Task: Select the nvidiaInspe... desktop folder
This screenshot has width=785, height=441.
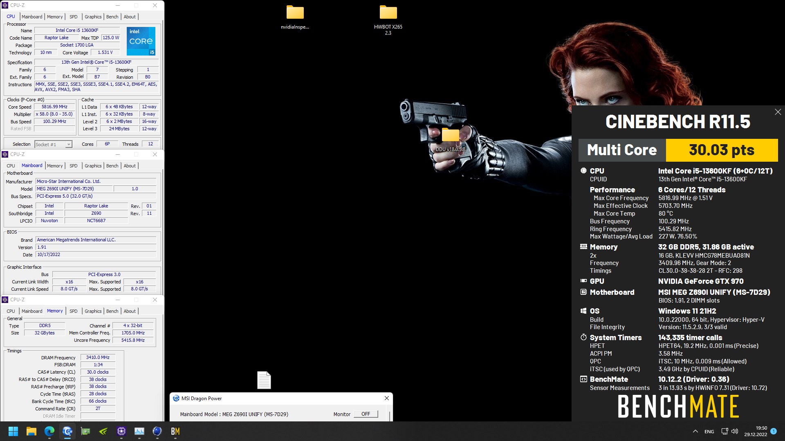Action: coord(295,17)
